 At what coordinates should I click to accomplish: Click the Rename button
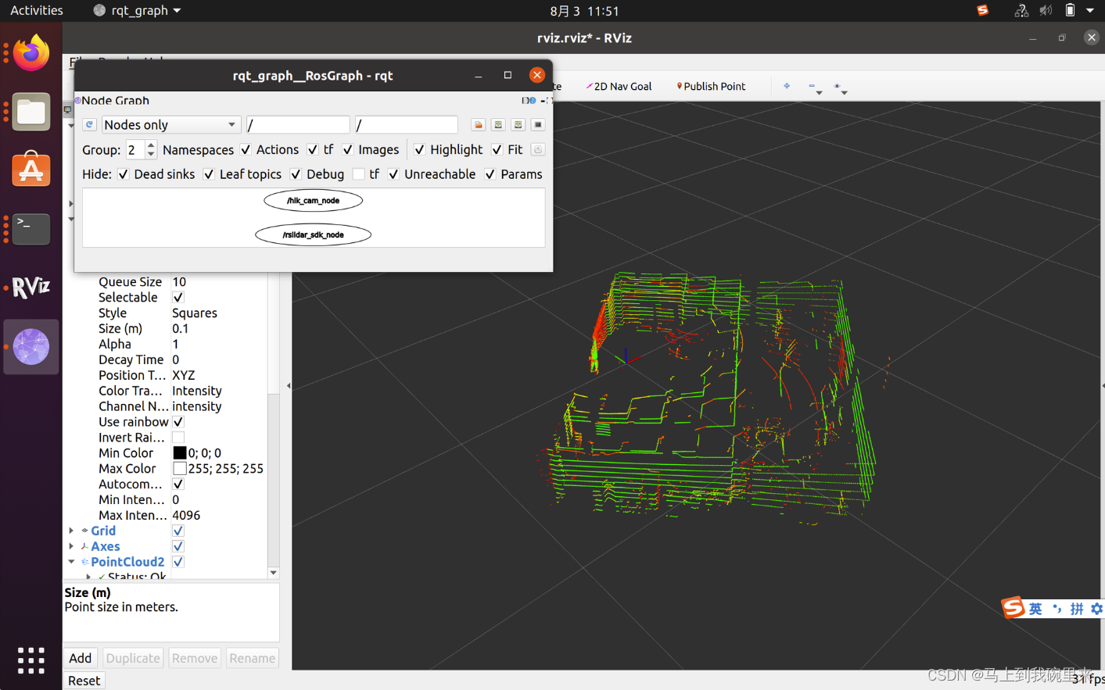point(252,658)
